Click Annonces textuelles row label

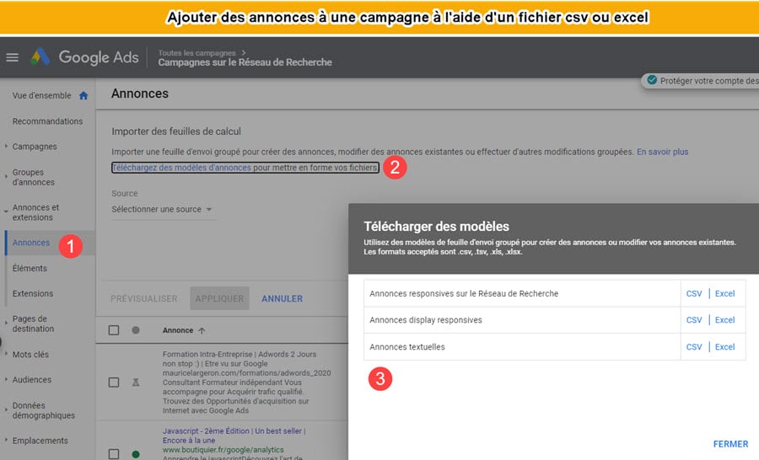click(407, 347)
